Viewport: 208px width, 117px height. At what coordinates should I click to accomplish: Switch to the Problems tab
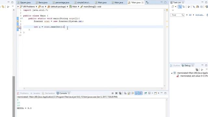pos(23,93)
